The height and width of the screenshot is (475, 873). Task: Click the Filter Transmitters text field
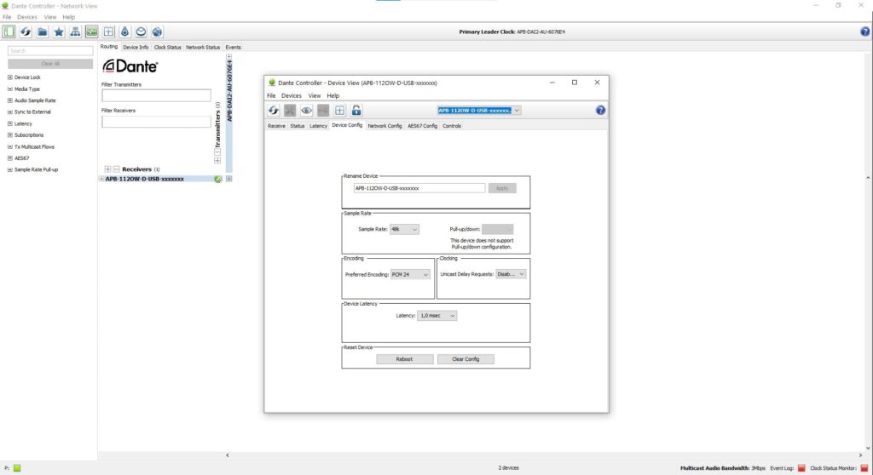[x=156, y=95]
